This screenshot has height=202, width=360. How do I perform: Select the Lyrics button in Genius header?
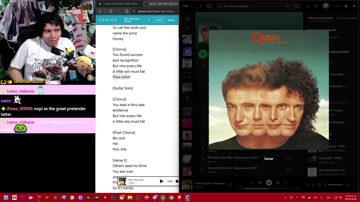pos(159,20)
